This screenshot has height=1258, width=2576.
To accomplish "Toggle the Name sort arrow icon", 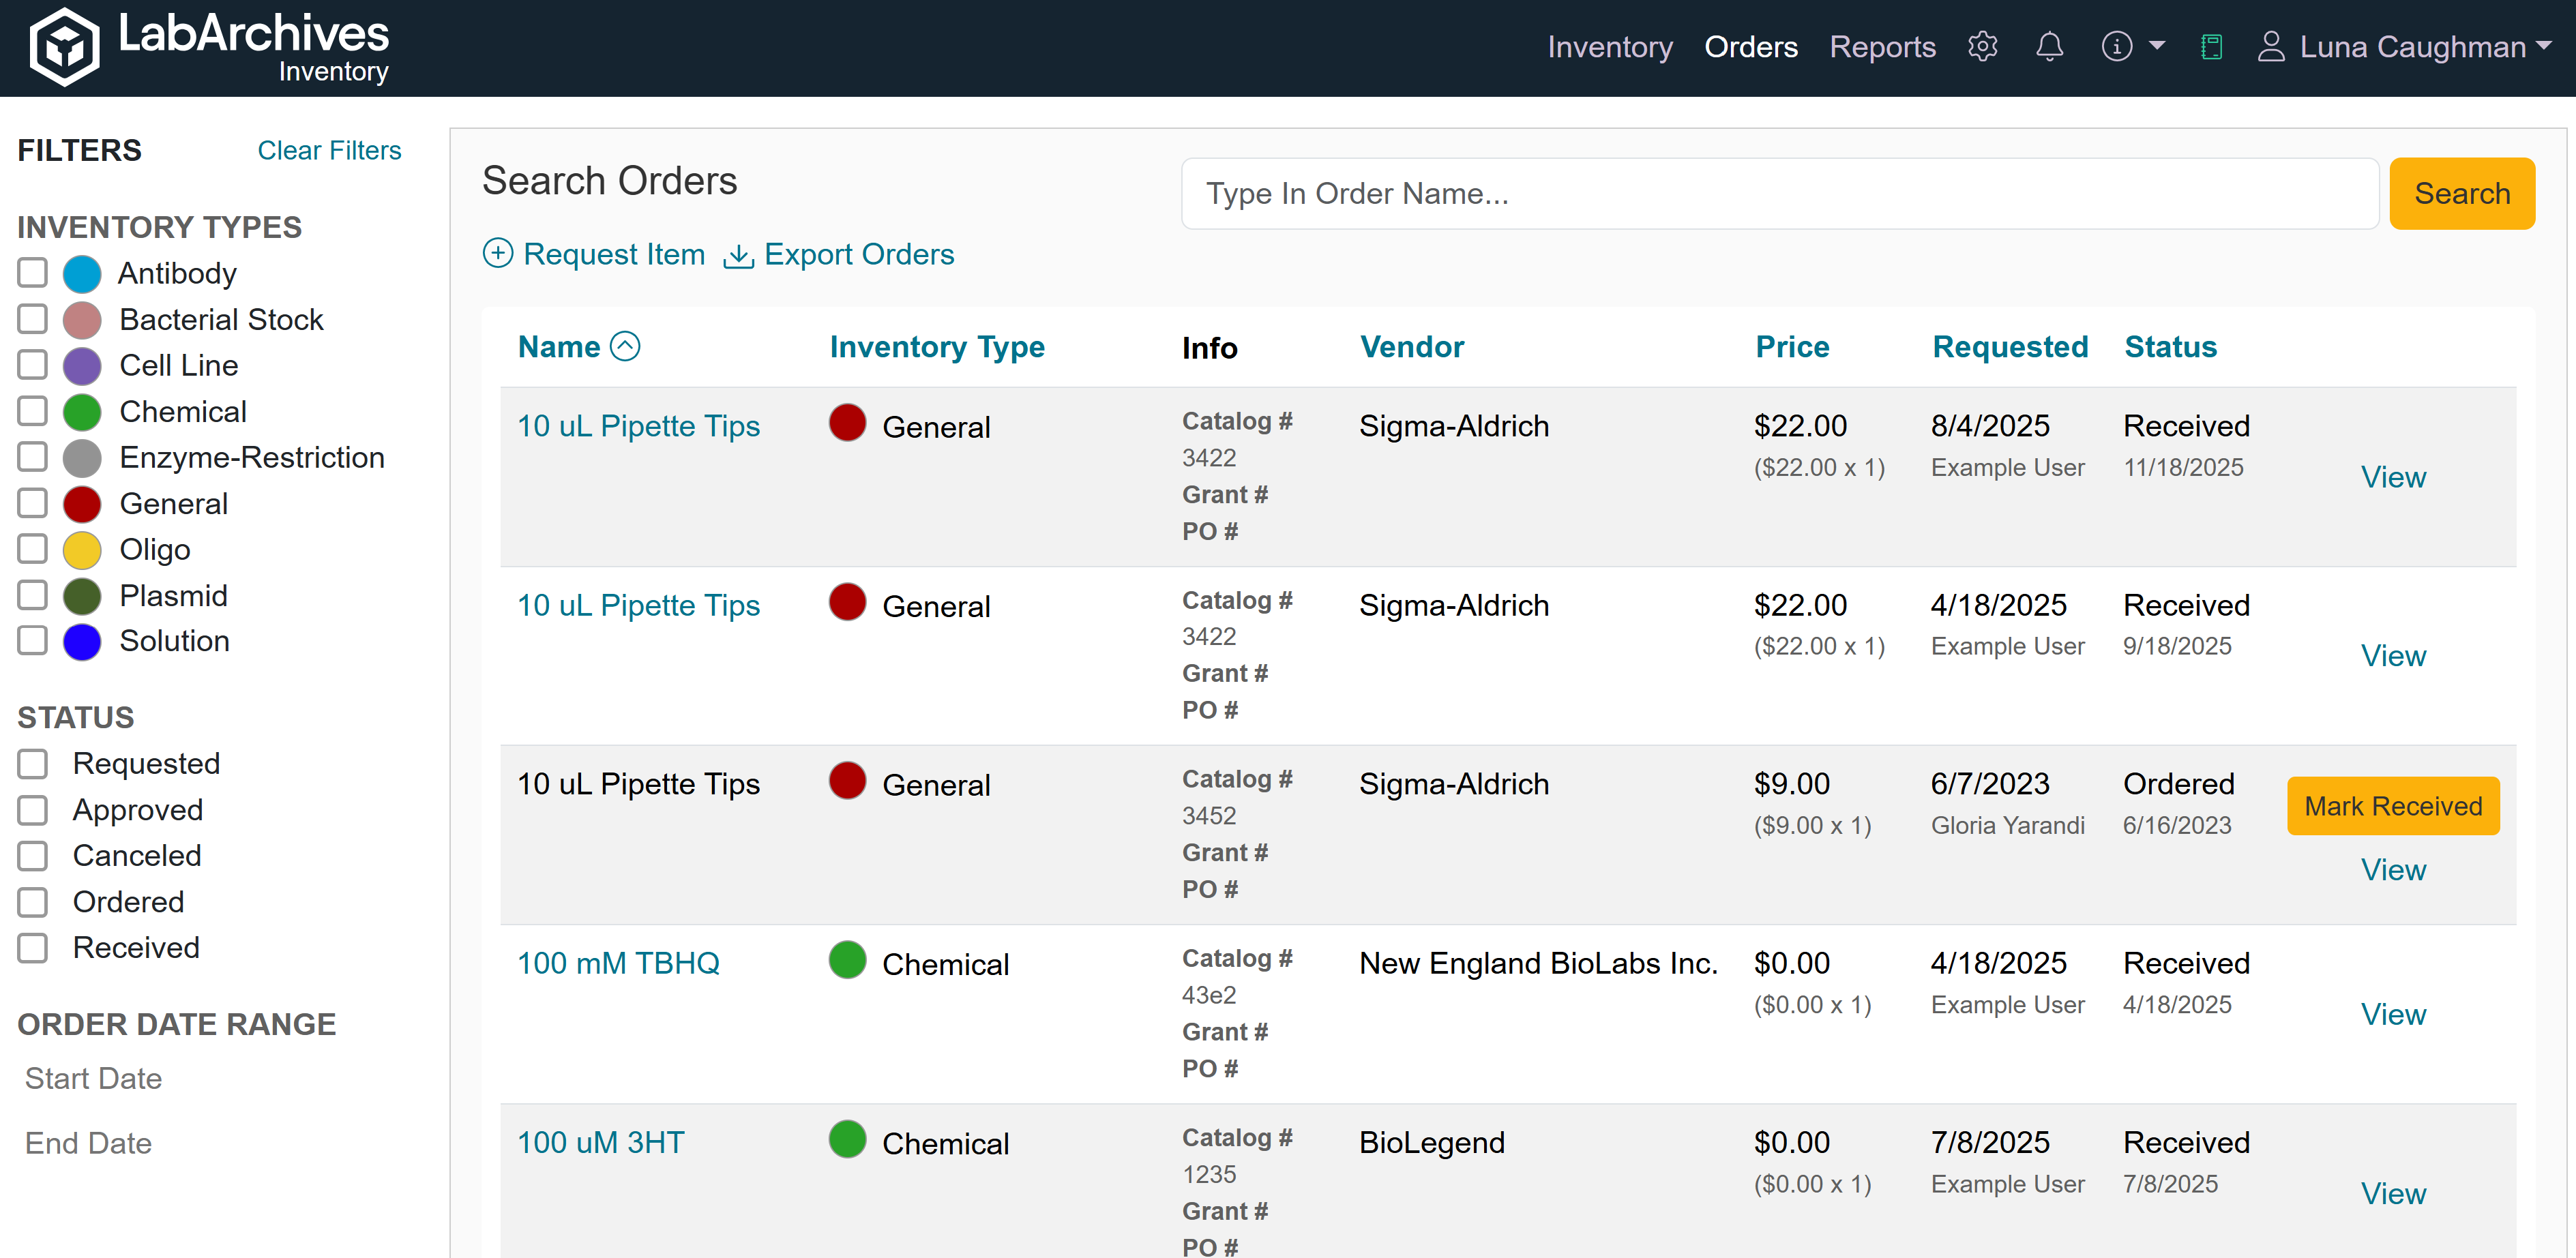I will click(625, 346).
